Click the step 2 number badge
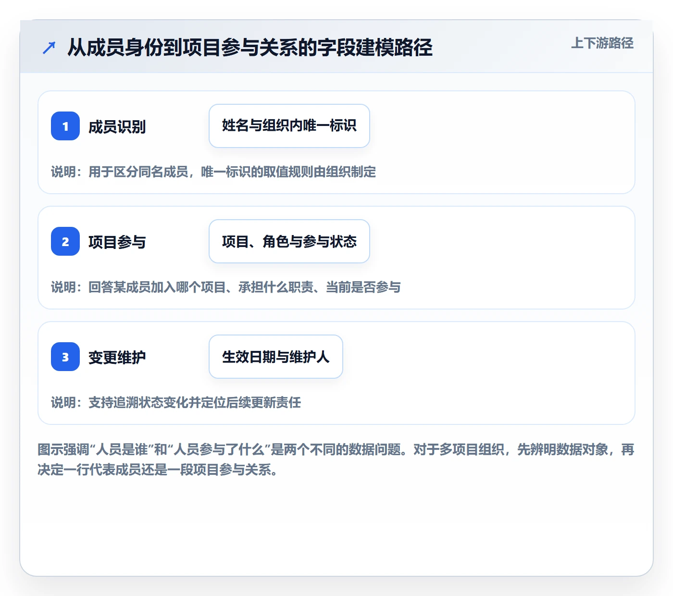Image resolution: width=673 pixels, height=596 pixels. [65, 241]
